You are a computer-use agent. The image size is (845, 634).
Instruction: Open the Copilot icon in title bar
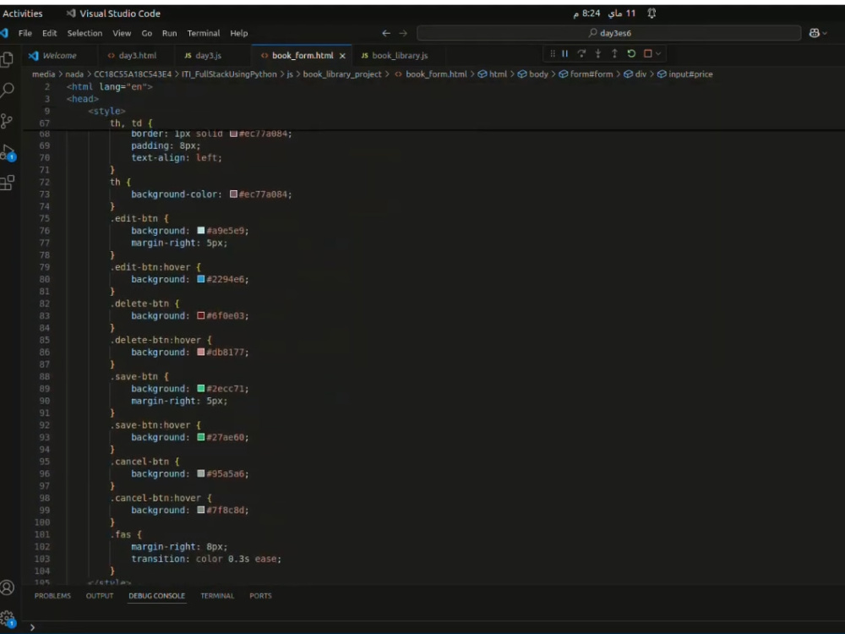pos(814,33)
